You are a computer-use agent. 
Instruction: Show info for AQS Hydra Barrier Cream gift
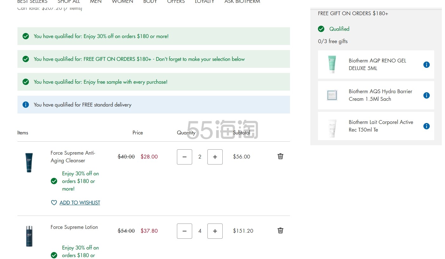427,95
